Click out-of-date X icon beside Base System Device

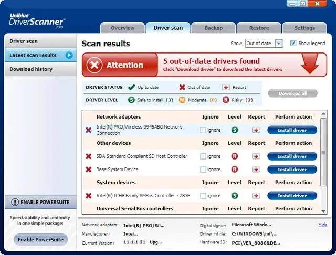(x=89, y=169)
